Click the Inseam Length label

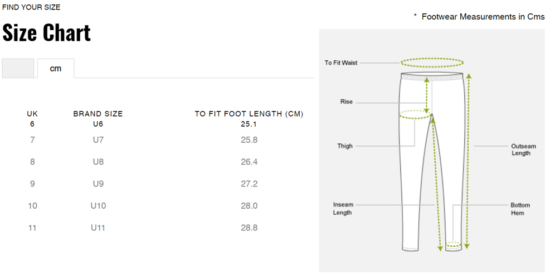click(x=343, y=209)
